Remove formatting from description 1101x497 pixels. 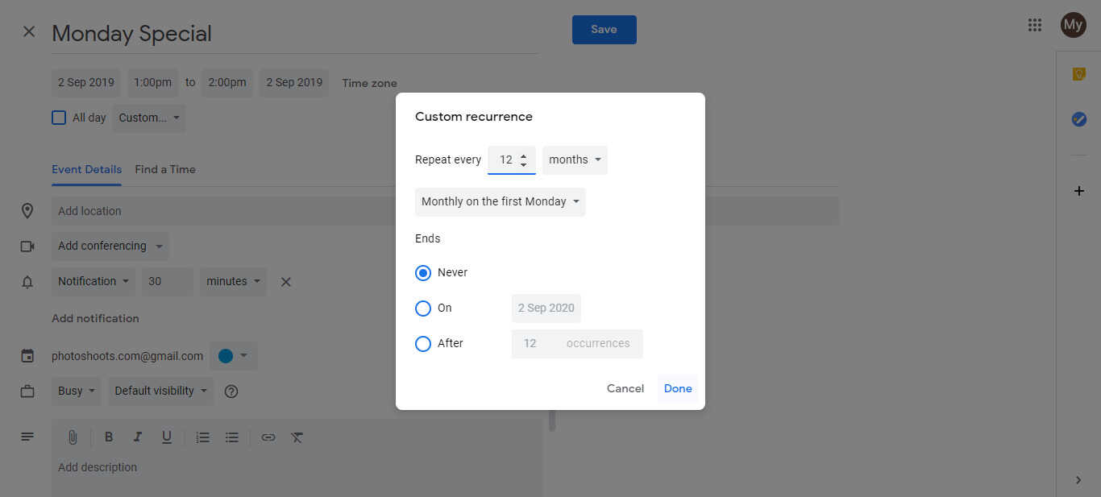pos(297,437)
